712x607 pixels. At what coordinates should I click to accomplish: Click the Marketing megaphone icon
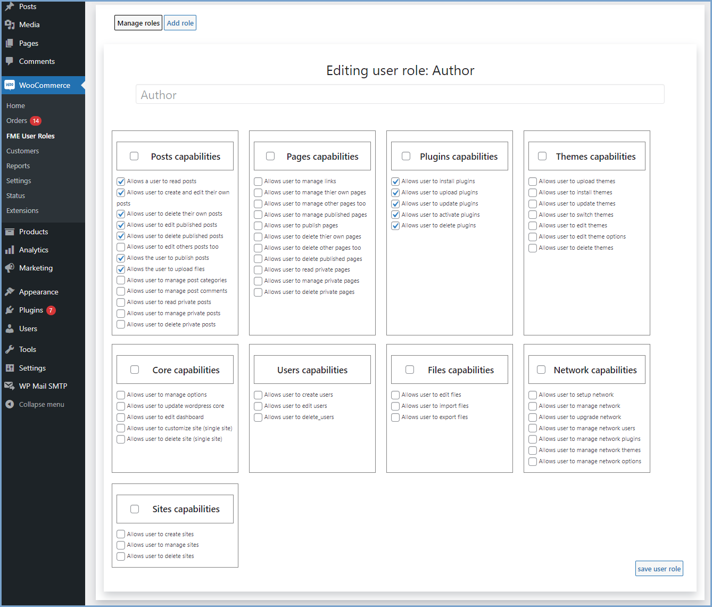click(x=10, y=268)
